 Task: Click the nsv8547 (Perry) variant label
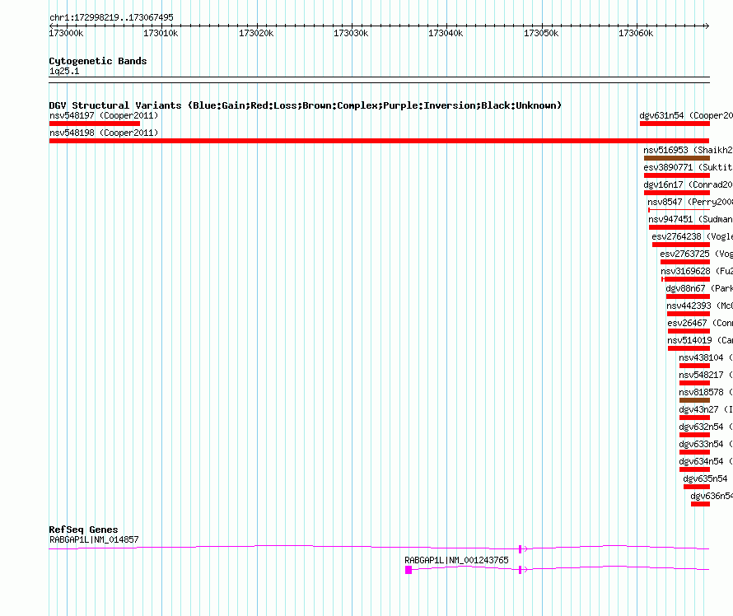click(690, 202)
